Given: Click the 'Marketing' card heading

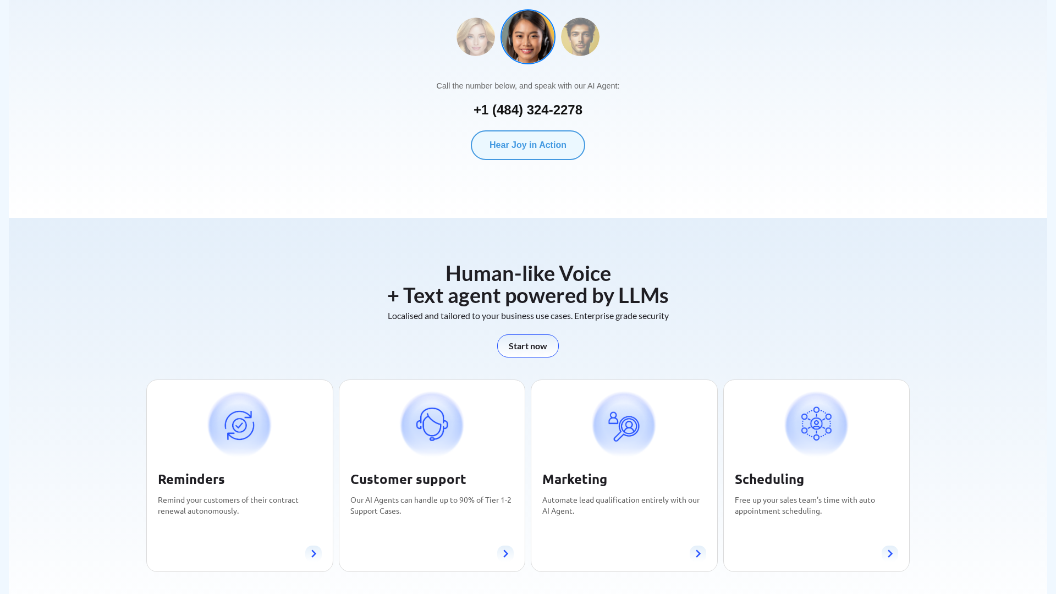Looking at the screenshot, I should point(574,479).
